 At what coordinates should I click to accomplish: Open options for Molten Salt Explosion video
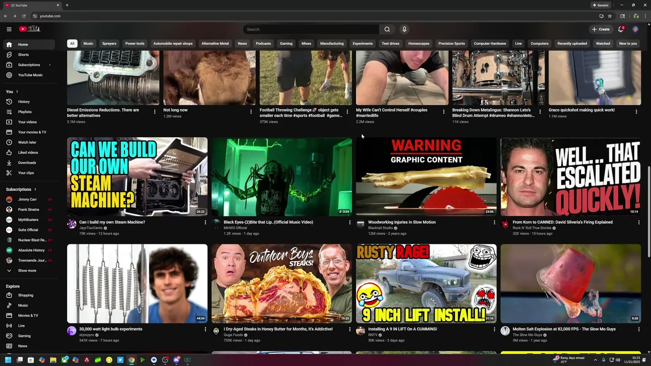pyautogui.click(x=639, y=329)
